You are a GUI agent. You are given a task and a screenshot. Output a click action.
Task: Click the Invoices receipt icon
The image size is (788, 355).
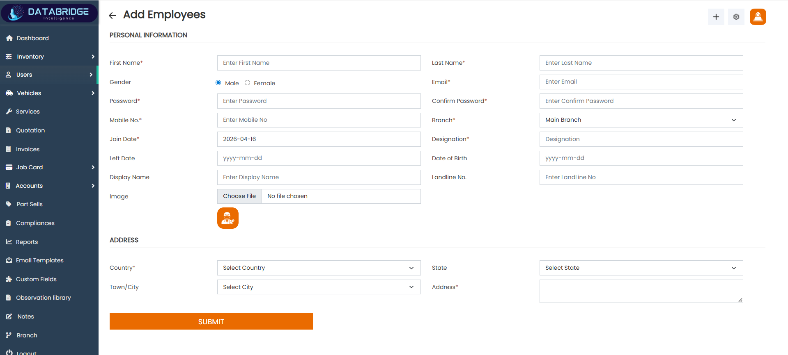coord(8,149)
